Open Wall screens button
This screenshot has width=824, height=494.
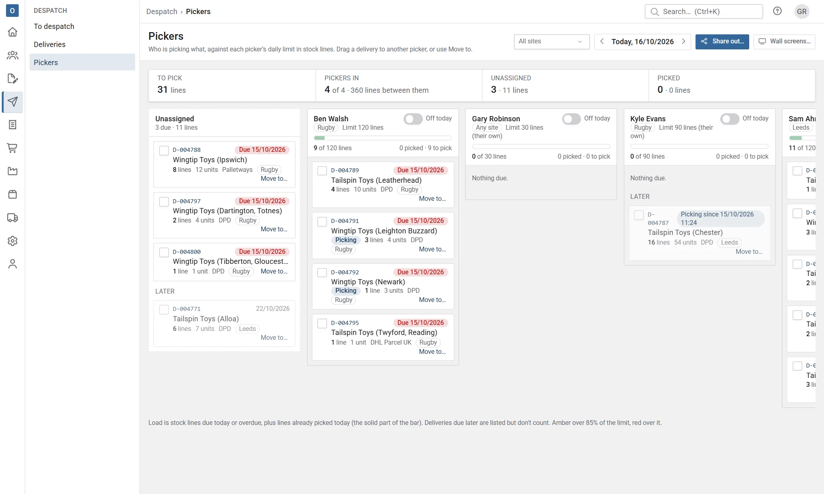point(784,41)
